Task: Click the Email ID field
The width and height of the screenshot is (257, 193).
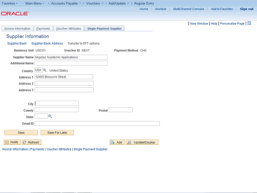Action: point(97,123)
